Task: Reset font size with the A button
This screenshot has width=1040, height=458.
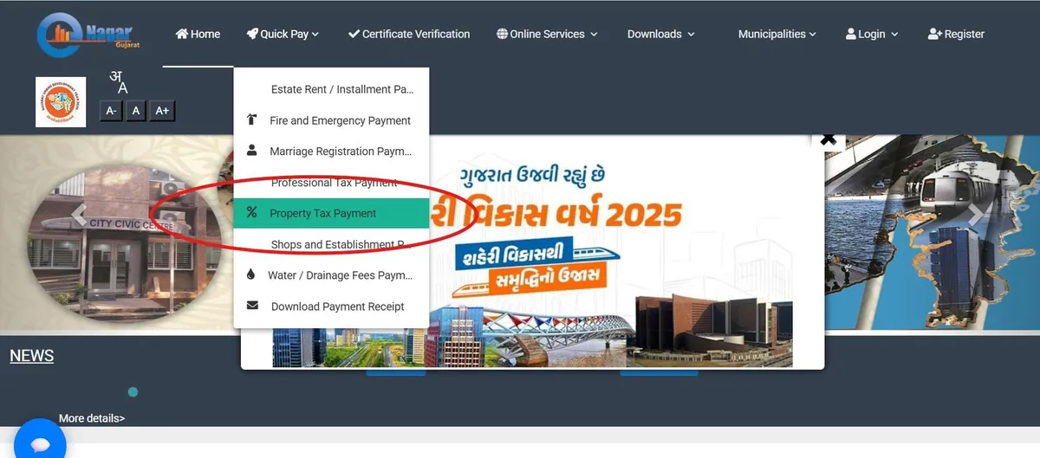Action: [x=136, y=111]
